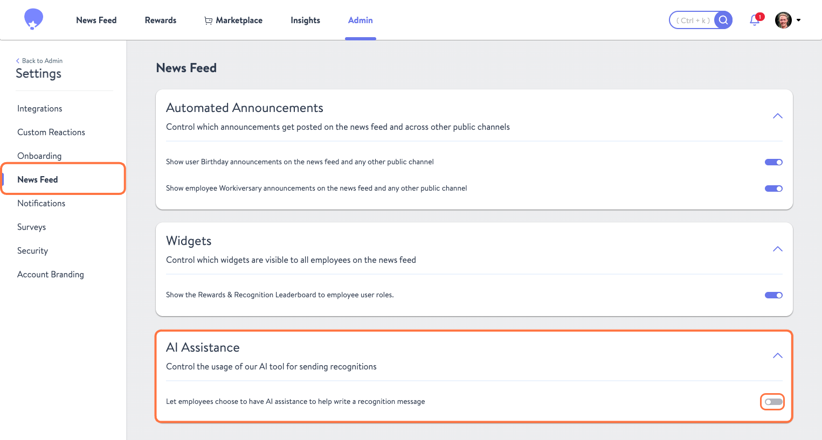
Task: Go to Integrations settings
Action: (x=40, y=109)
